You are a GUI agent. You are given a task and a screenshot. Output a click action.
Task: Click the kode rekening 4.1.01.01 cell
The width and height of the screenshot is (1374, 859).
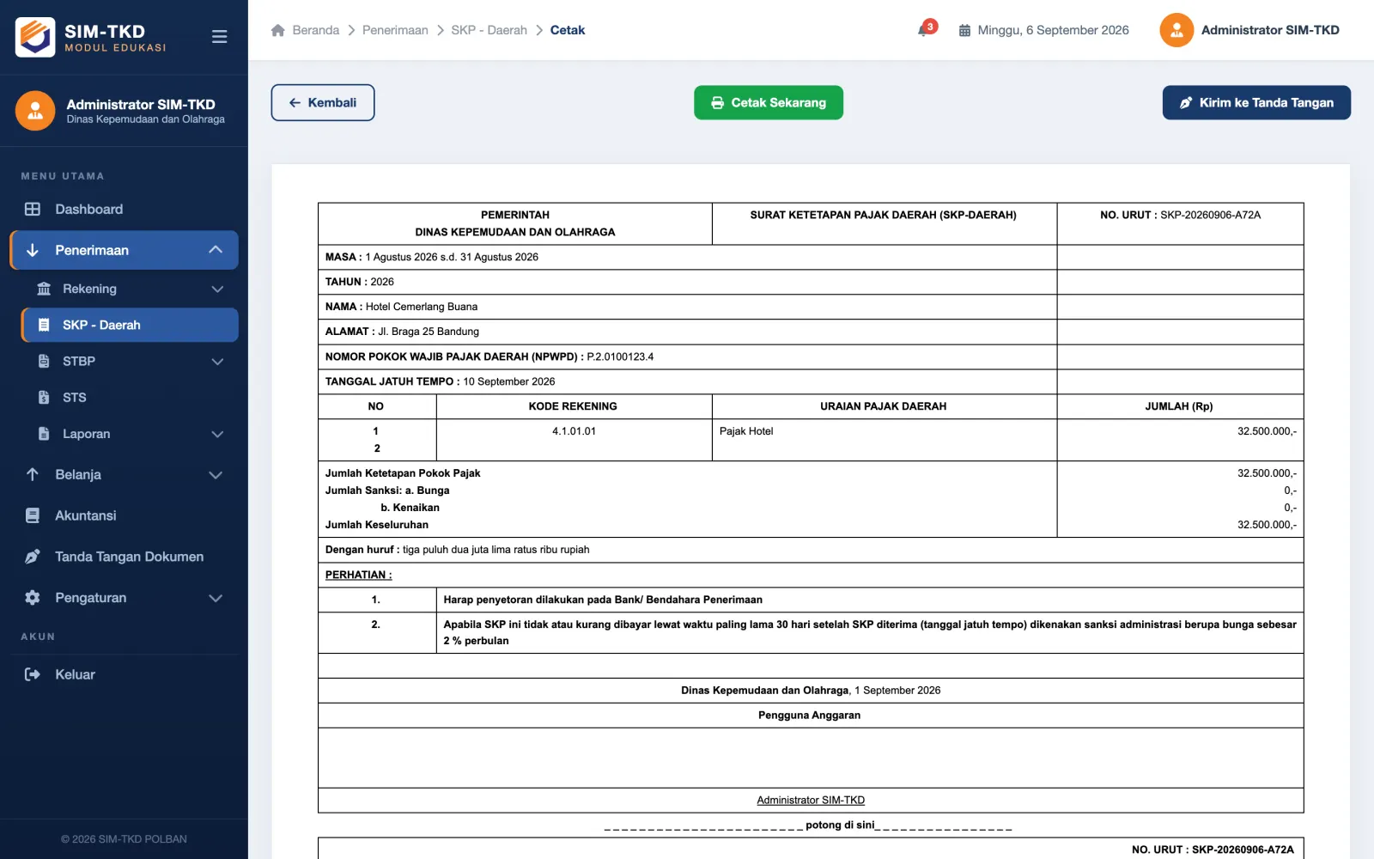(x=574, y=440)
